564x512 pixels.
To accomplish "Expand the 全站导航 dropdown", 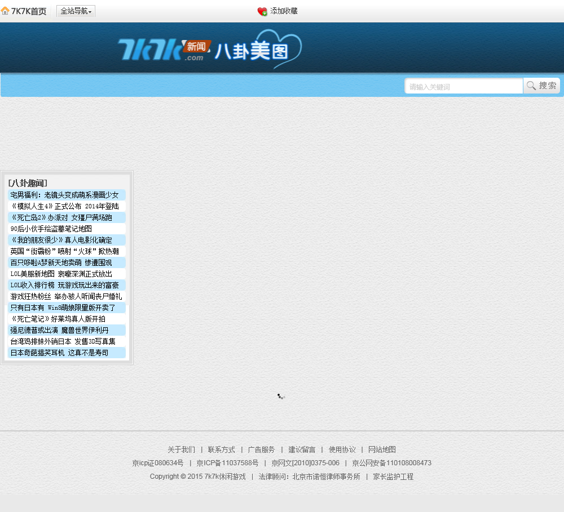I will click(76, 11).
